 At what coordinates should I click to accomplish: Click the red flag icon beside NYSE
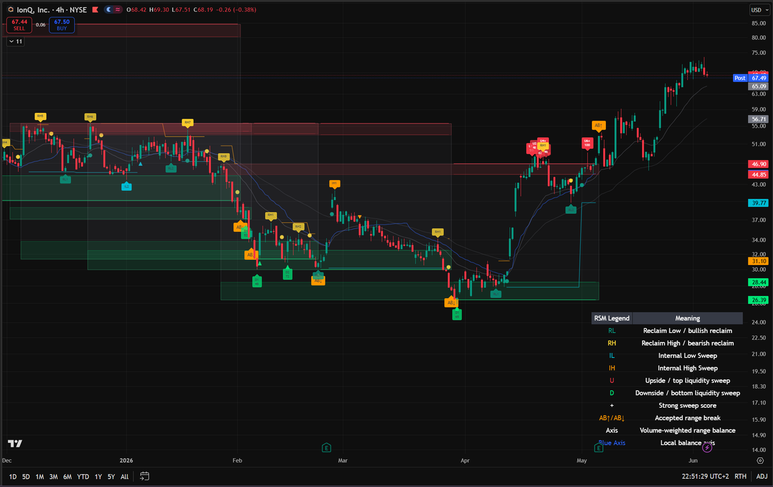click(x=95, y=10)
